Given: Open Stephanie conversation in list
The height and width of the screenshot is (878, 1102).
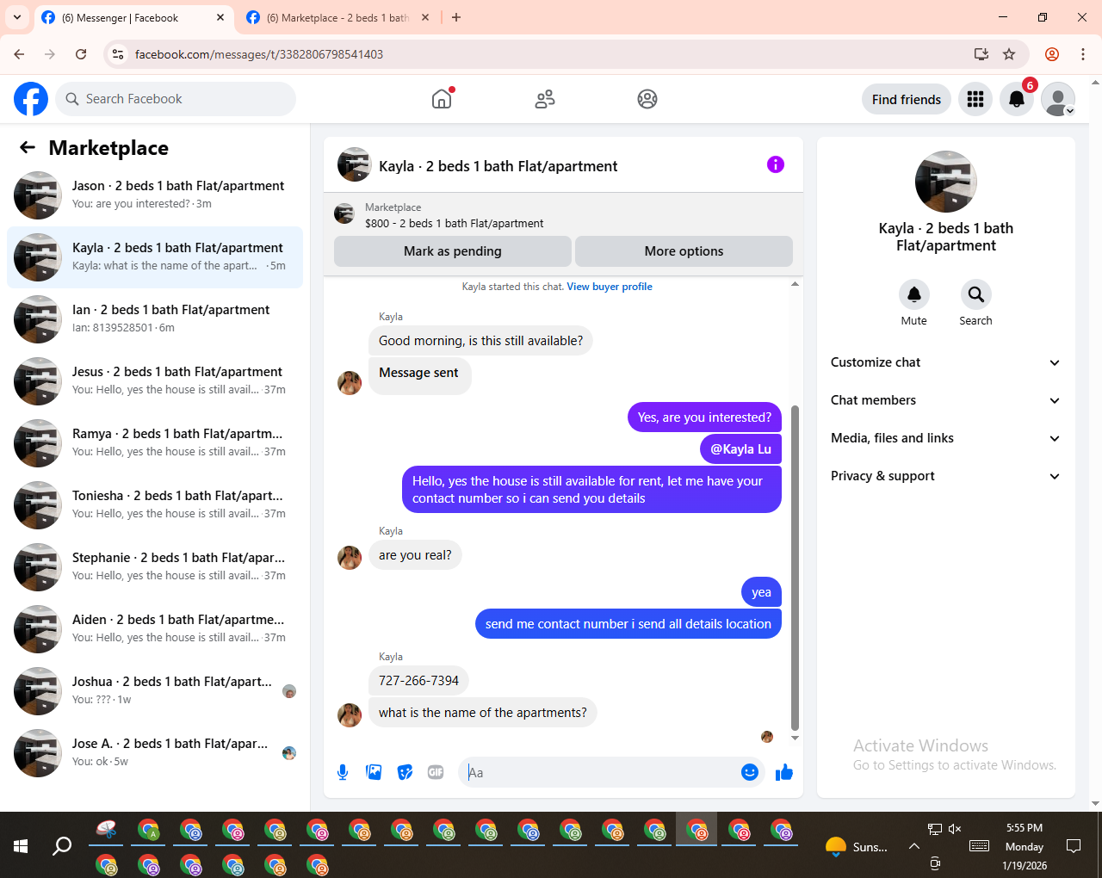Looking at the screenshot, I should coord(155,567).
